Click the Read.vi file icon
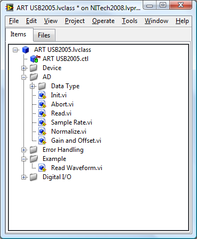Image resolution: width=197 pixels, height=239 pixels. coord(42,113)
